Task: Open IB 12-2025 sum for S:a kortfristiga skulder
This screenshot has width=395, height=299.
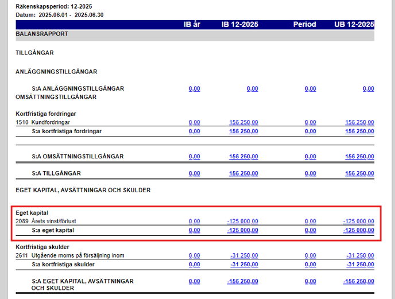Action: coord(244,265)
